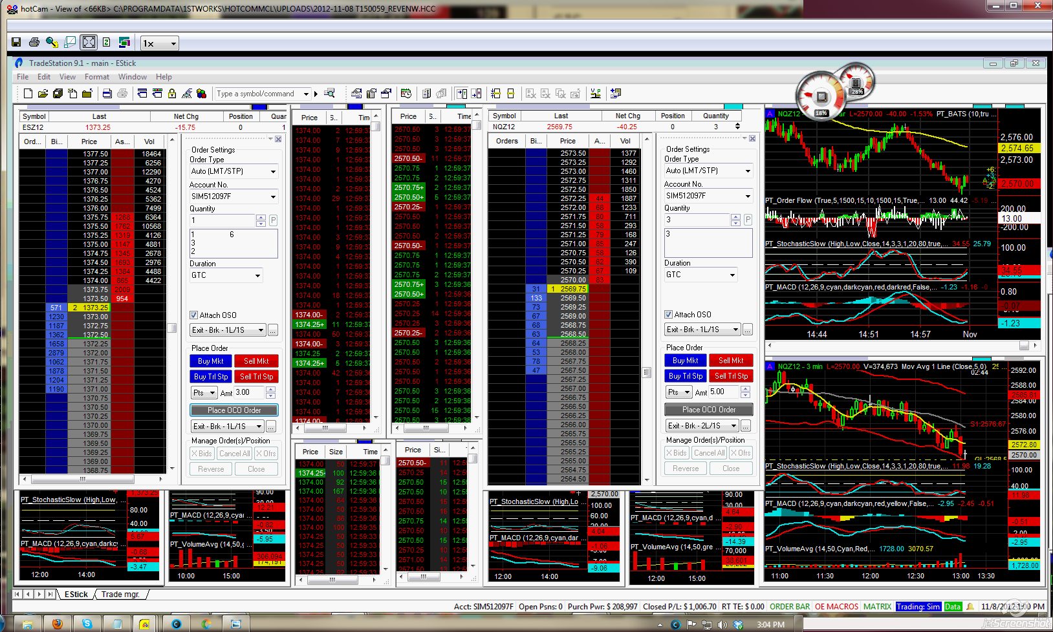1053x632 pixels.
Task: Click the symbol lookup icon beside command box
Action: click(x=329, y=94)
